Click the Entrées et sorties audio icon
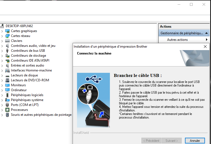This screenshot has height=144, width=211. 7,65
